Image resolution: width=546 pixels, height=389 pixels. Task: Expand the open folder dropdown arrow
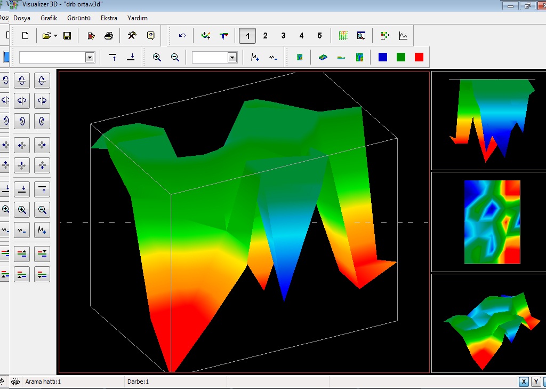[55, 36]
